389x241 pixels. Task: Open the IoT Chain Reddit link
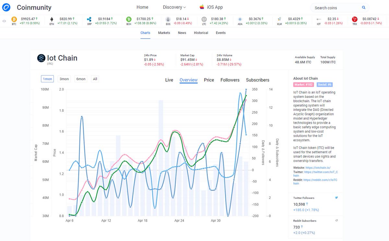315,181
